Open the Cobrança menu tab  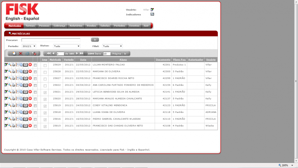59,26
